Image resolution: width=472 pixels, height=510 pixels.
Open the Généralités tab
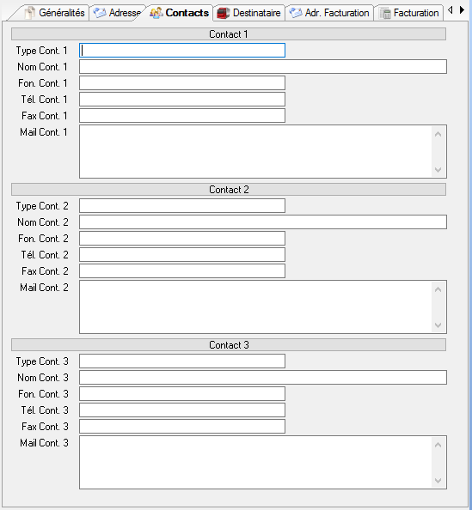[x=55, y=13]
